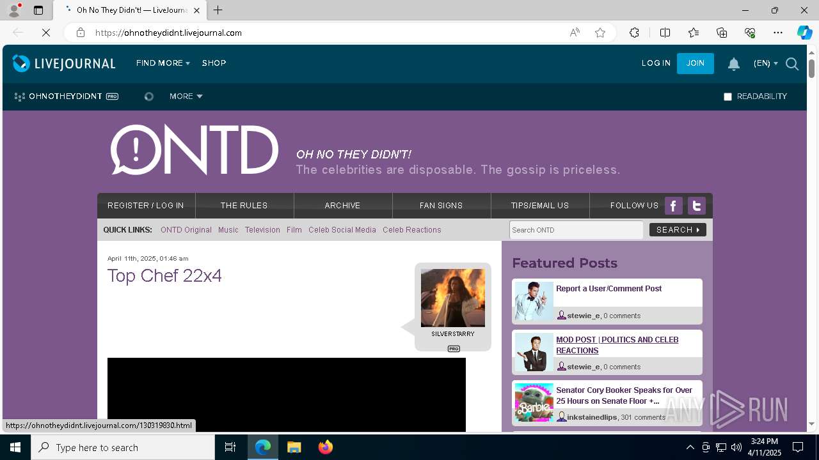
Task: Open Edge Settings and more menu
Action: point(778,33)
